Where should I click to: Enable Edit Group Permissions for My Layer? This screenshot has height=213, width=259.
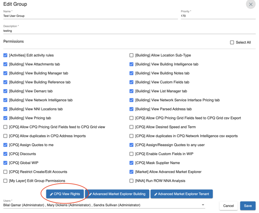tap(6, 181)
